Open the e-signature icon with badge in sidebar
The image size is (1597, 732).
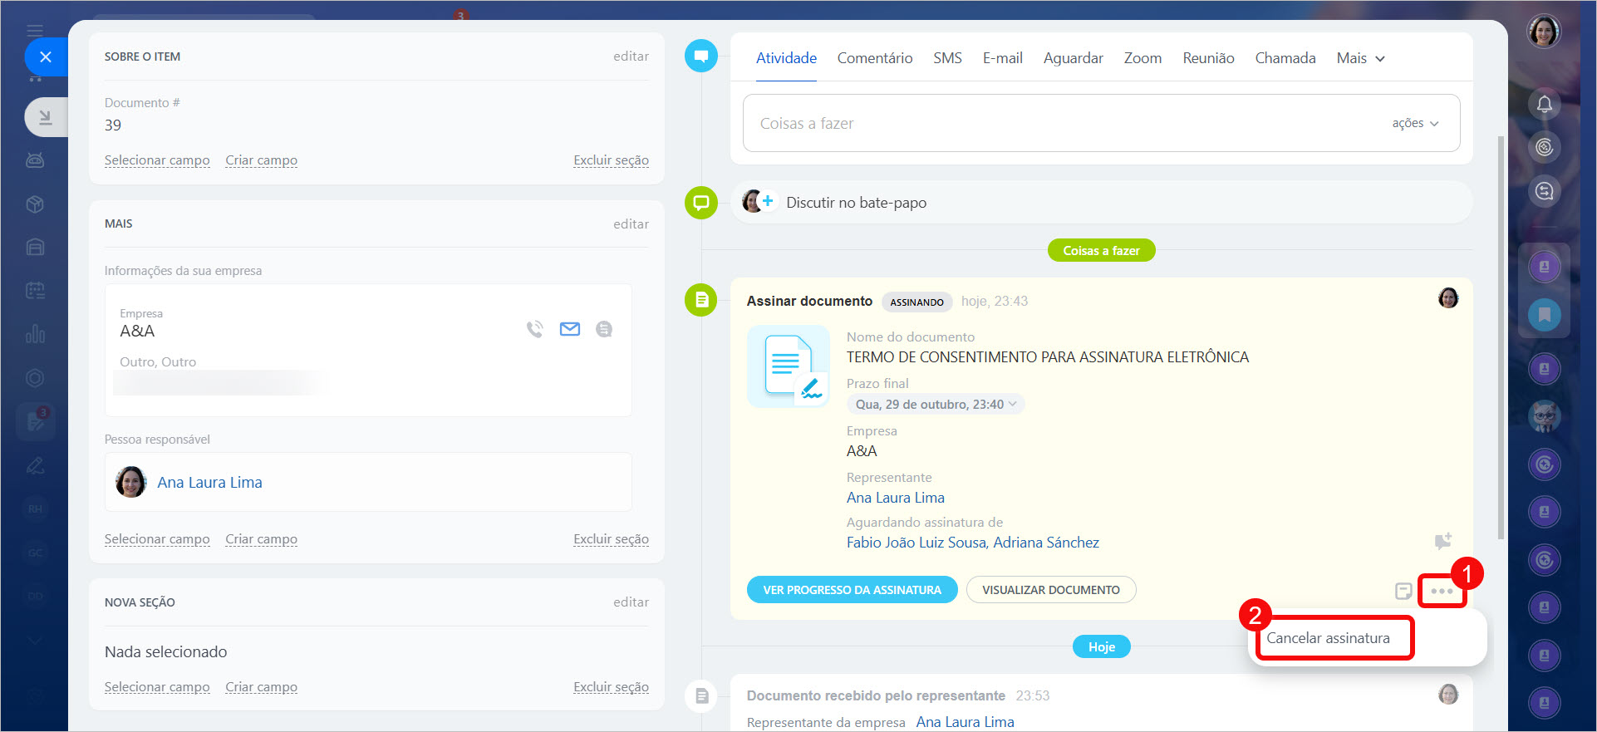(36, 420)
